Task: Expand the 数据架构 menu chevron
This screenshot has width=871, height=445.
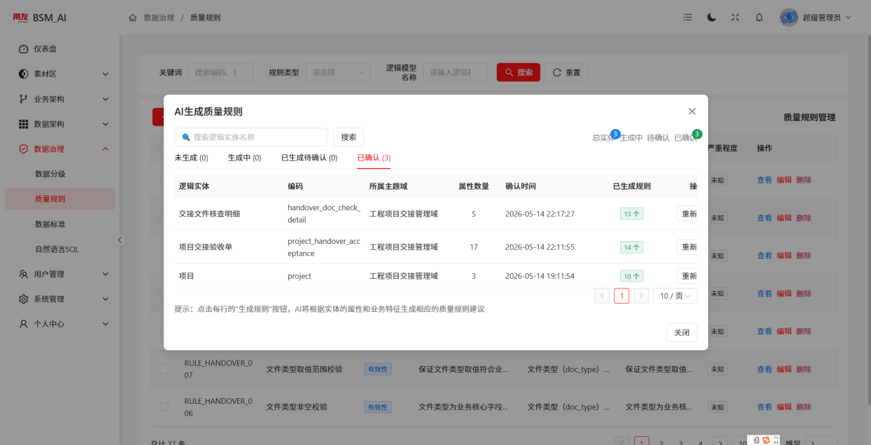Action: point(105,124)
